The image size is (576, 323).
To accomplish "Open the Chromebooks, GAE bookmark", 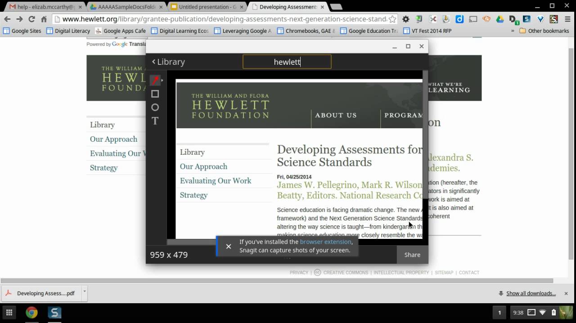I will click(306, 31).
